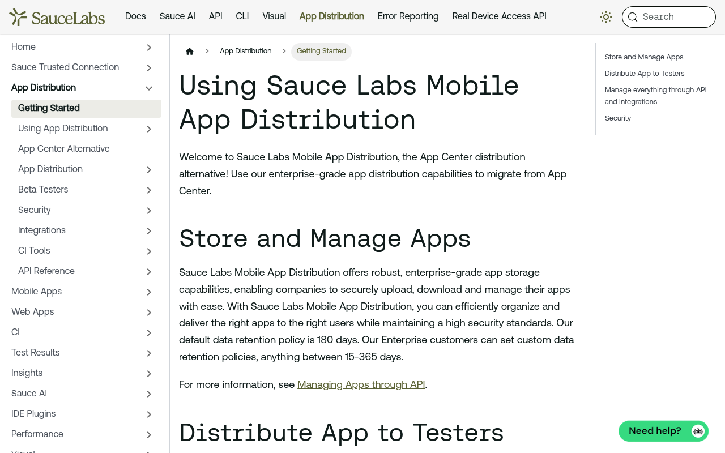This screenshot has height=453, width=725.
Task: Open API Reference sidebar item
Action: pyautogui.click(x=46, y=271)
